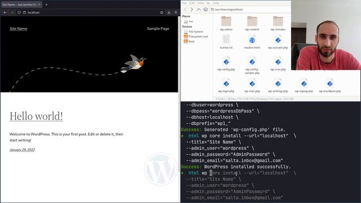The image size is (361, 203).
Task: Select the wp-settings.php file
Action: coord(278,86)
